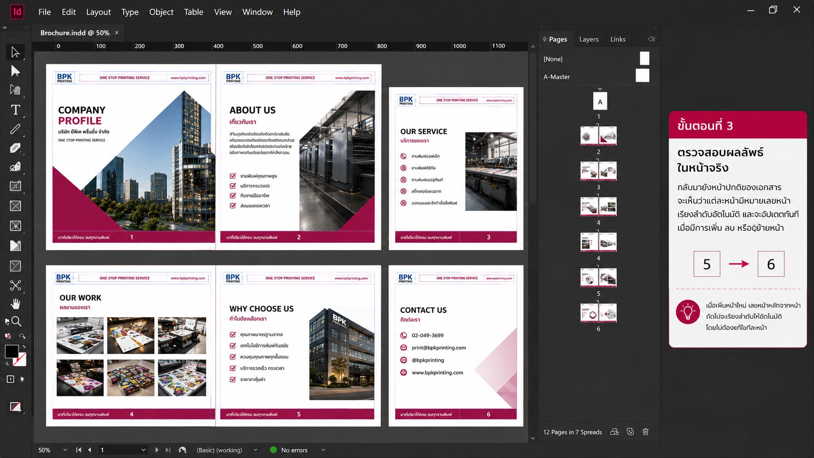Select spread 6 thumbnail in Pages panel
Screen dimensions: 814x458
point(598,313)
